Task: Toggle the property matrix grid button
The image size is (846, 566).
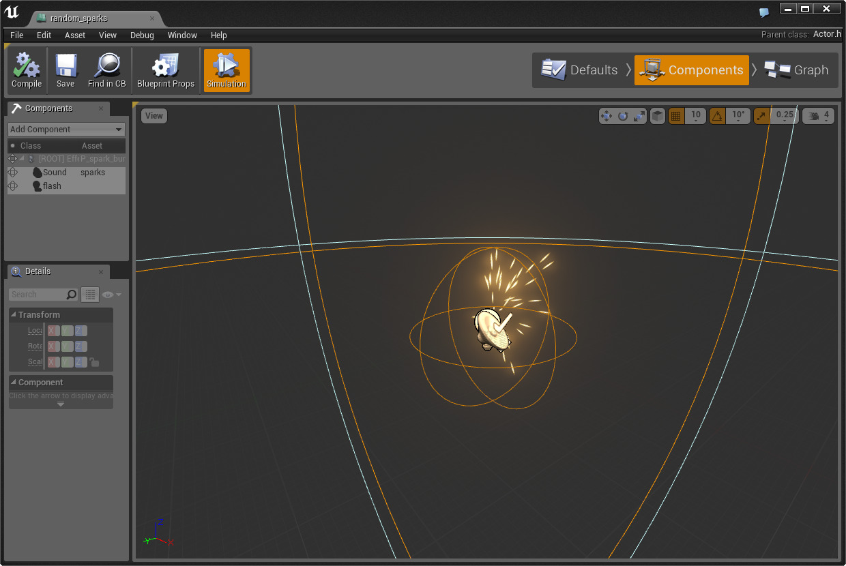Action: click(90, 295)
